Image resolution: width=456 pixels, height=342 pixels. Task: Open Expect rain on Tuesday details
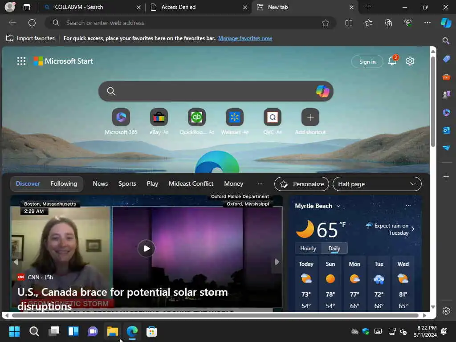[x=391, y=229]
